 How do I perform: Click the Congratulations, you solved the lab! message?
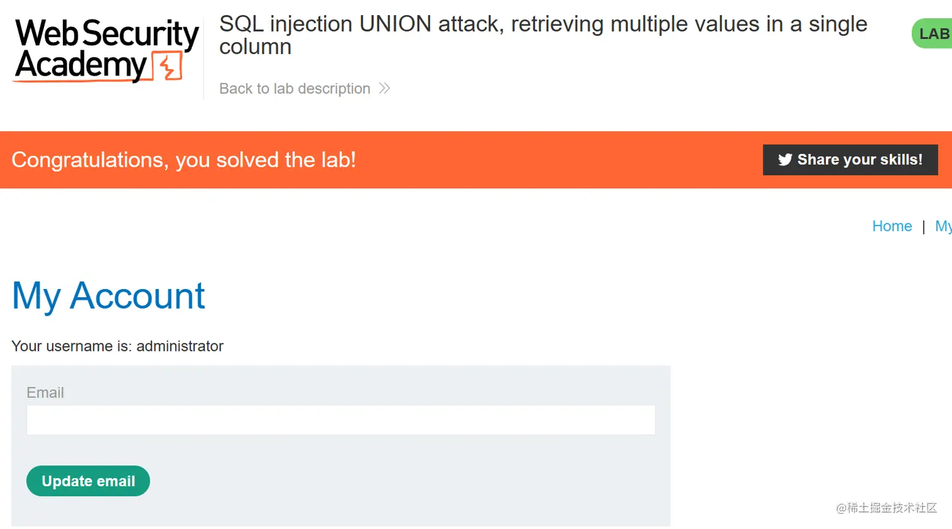(x=184, y=160)
